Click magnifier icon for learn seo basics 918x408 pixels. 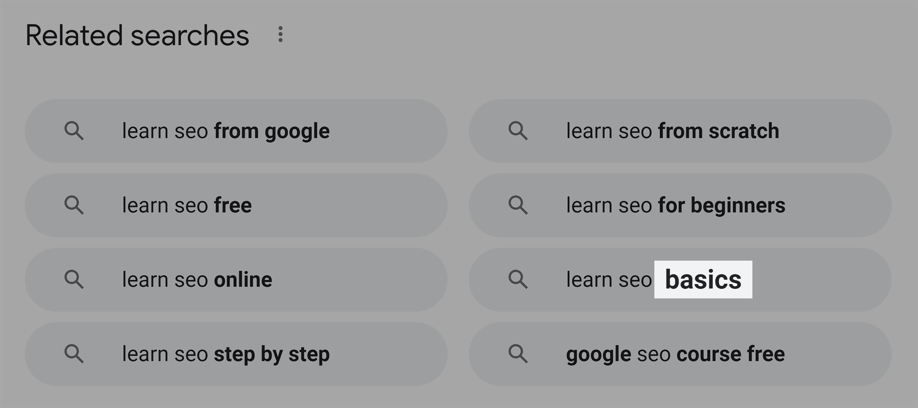point(518,280)
